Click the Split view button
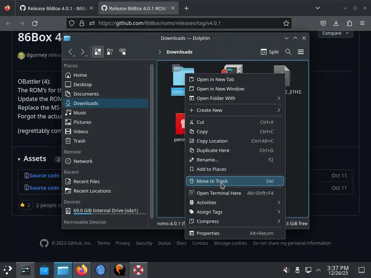This screenshot has height=278, width=371. point(270,52)
